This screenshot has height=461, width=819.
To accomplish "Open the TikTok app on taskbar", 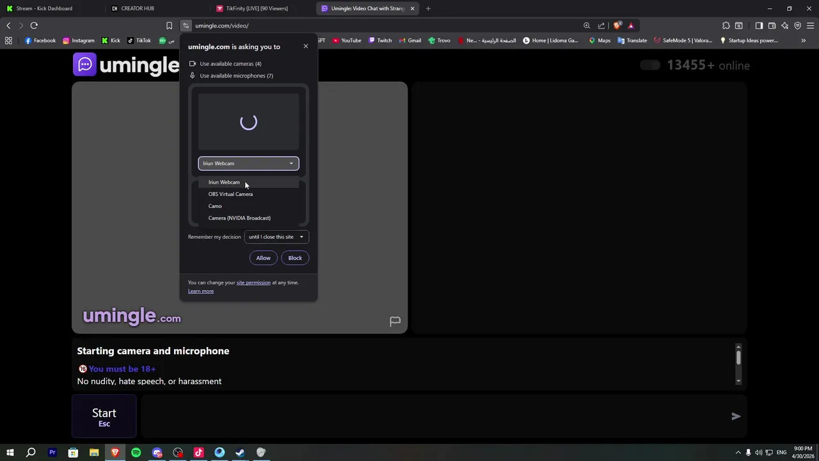I will point(198,453).
